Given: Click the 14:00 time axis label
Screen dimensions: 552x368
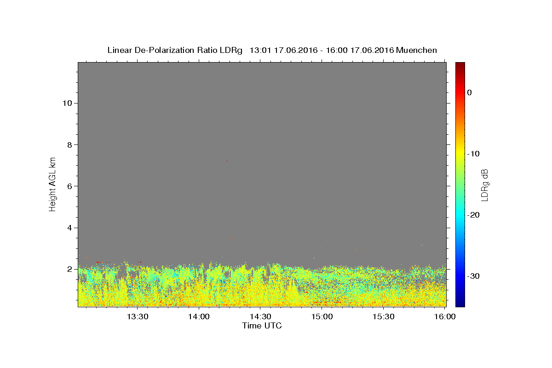Looking at the screenshot, I should (x=199, y=316).
